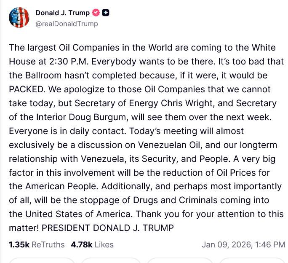Open the flag-face profile avatar

(x=19, y=18)
